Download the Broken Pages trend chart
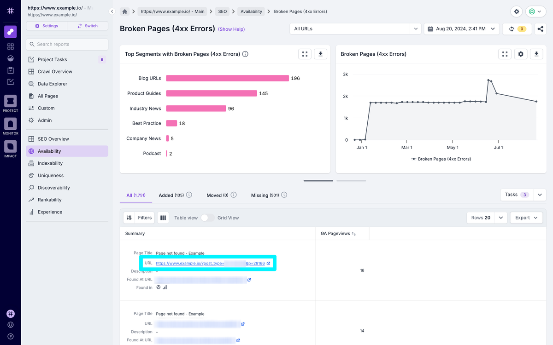The height and width of the screenshot is (345, 553). click(536, 54)
